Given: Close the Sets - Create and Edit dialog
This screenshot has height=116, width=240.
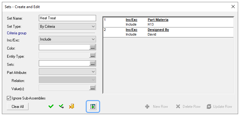Looking at the screenshot, I should pos(233,7).
